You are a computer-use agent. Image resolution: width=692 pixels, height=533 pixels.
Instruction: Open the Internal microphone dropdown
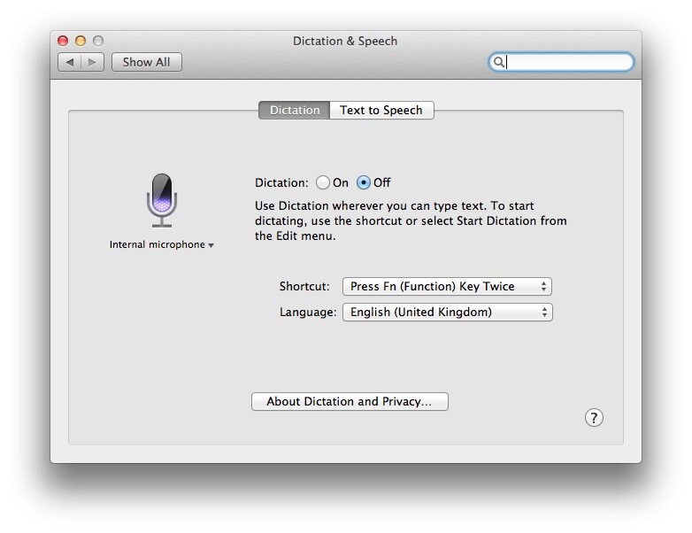click(162, 244)
